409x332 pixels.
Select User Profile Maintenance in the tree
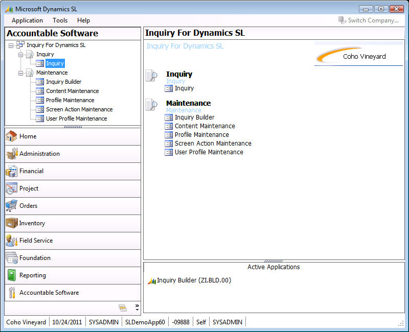pos(76,118)
